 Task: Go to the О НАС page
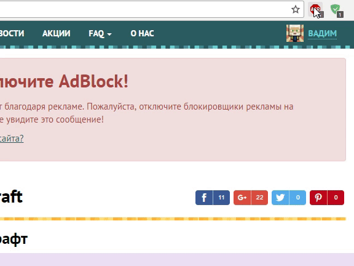click(142, 33)
